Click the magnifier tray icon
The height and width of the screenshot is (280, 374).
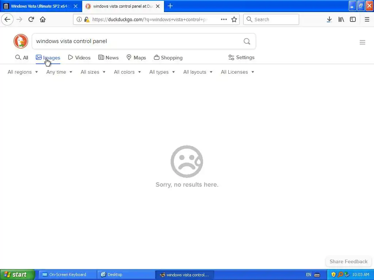[340, 275]
